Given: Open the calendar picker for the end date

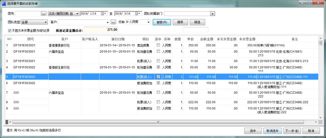Looking at the screenshot, I should [137, 14].
